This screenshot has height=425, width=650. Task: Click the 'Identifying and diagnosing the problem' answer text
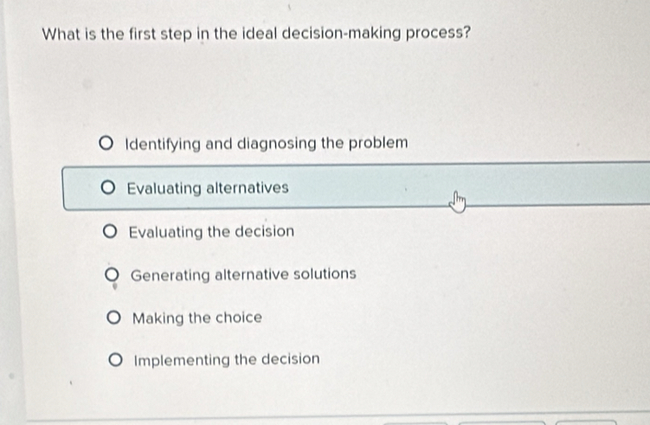pyautogui.click(x=267, y=143)
